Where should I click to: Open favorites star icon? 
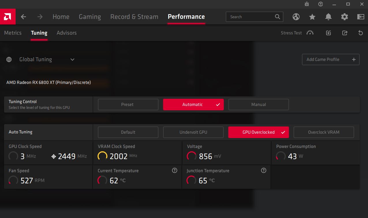pos(312,17)
